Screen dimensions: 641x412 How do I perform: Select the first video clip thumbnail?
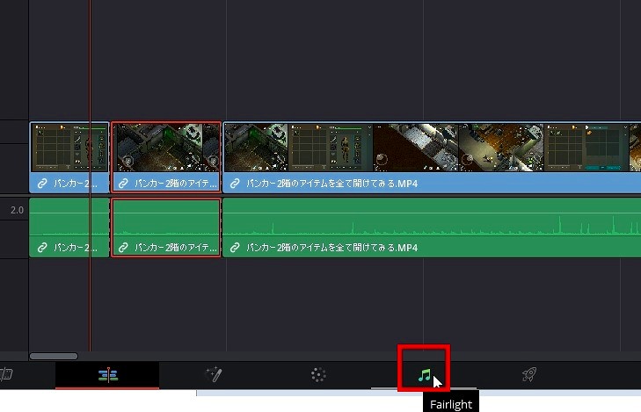click(x=69, y=148)
